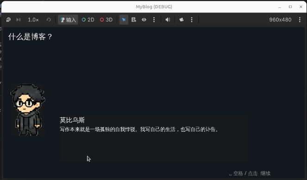
Task: Open the rightmost toolbar three-dot menu
Action: 300,19
